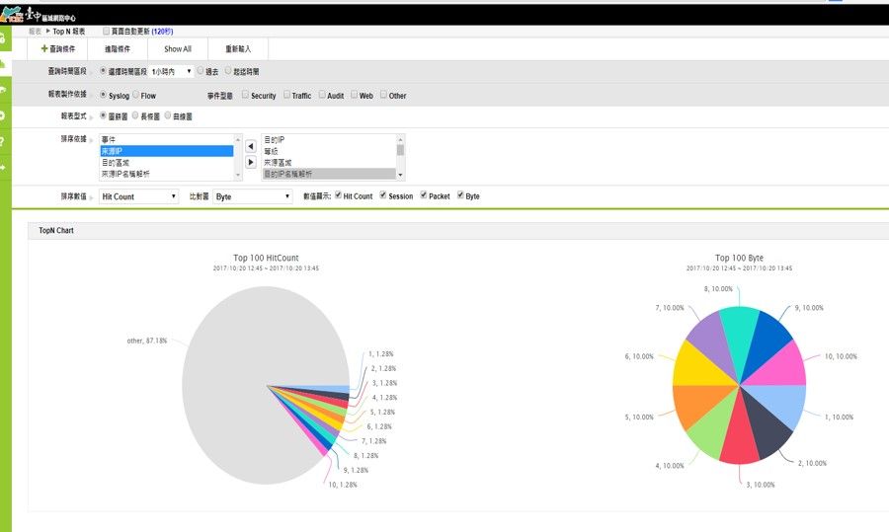
Task: Open the Byte comparison chart dropdown
Action: point(253,196)
